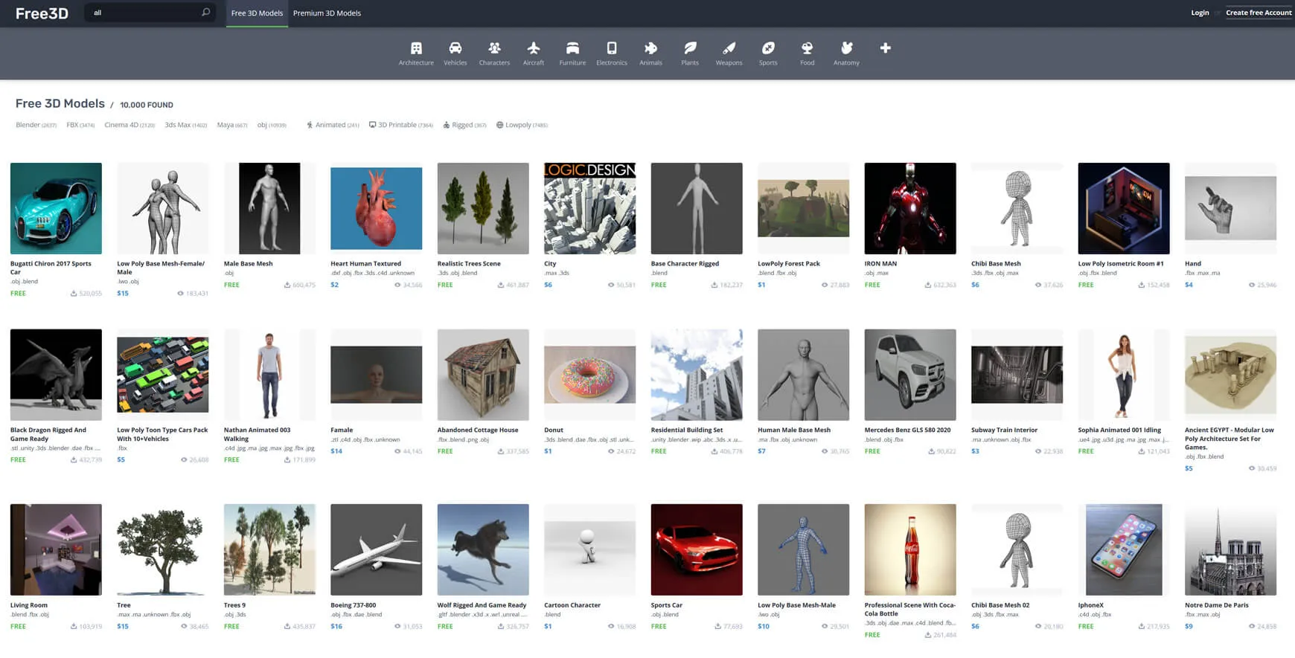1295x658 pixels.
Task: Open the Electronics category icon
Action: point(611,49)
